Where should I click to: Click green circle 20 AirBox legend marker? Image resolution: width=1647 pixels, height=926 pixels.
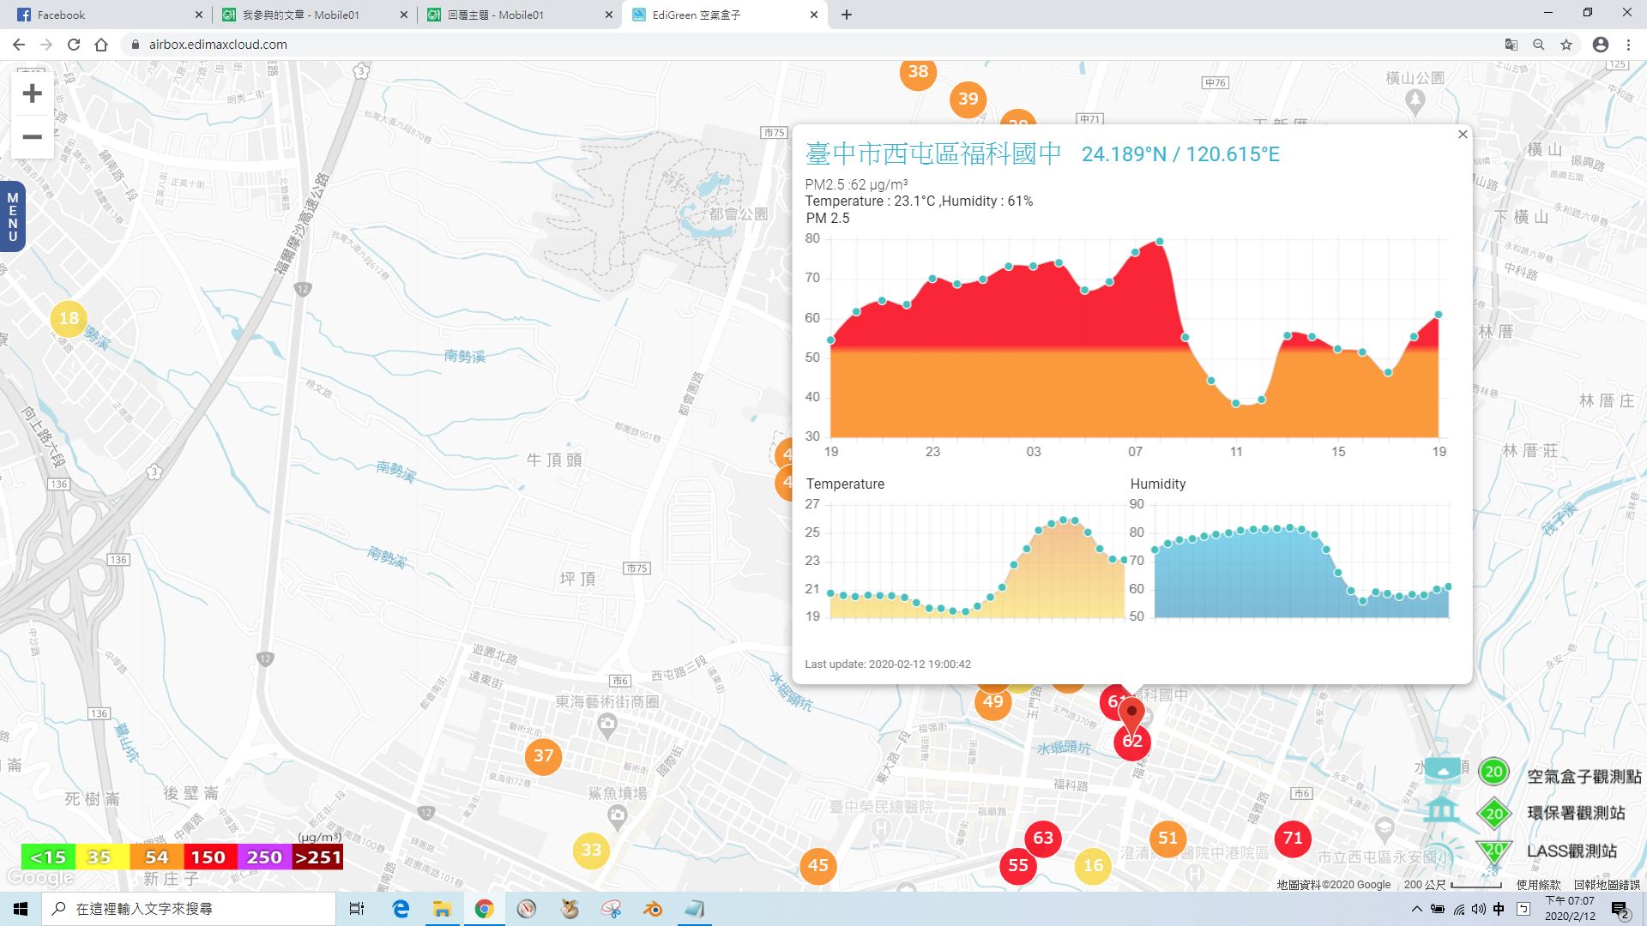(x=1493, y=772)
